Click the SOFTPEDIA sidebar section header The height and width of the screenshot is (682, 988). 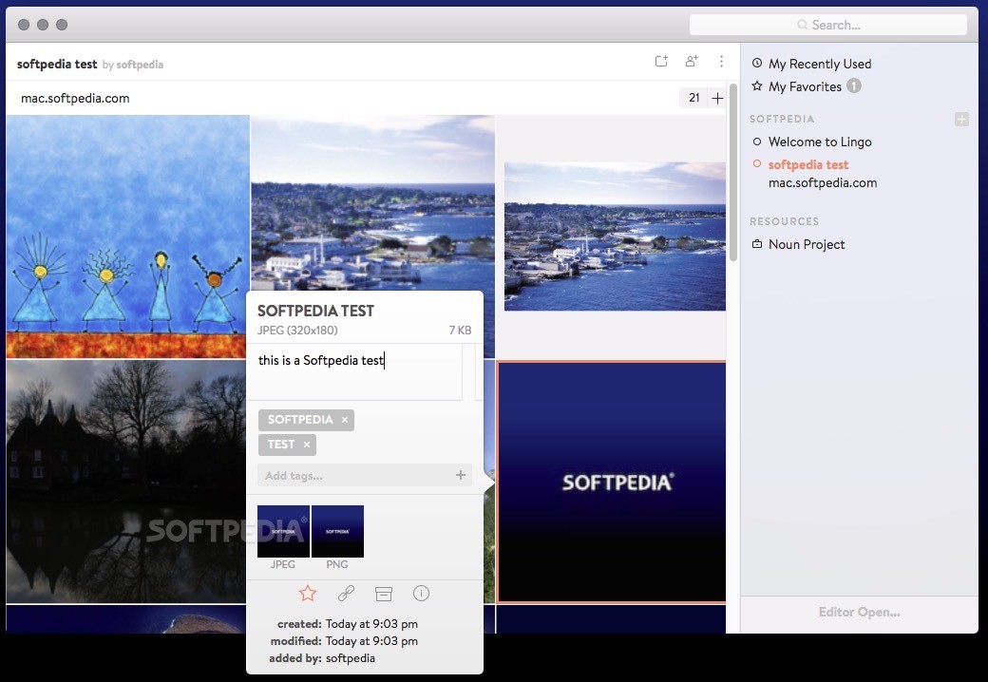point(782,119)
